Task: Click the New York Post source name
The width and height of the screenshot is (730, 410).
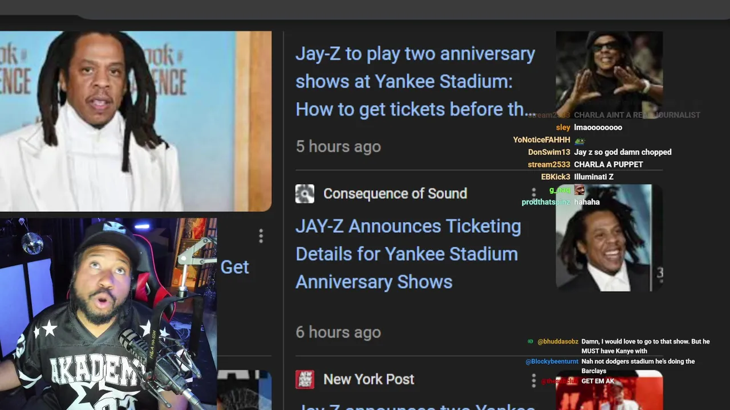Action: [368, 379]
